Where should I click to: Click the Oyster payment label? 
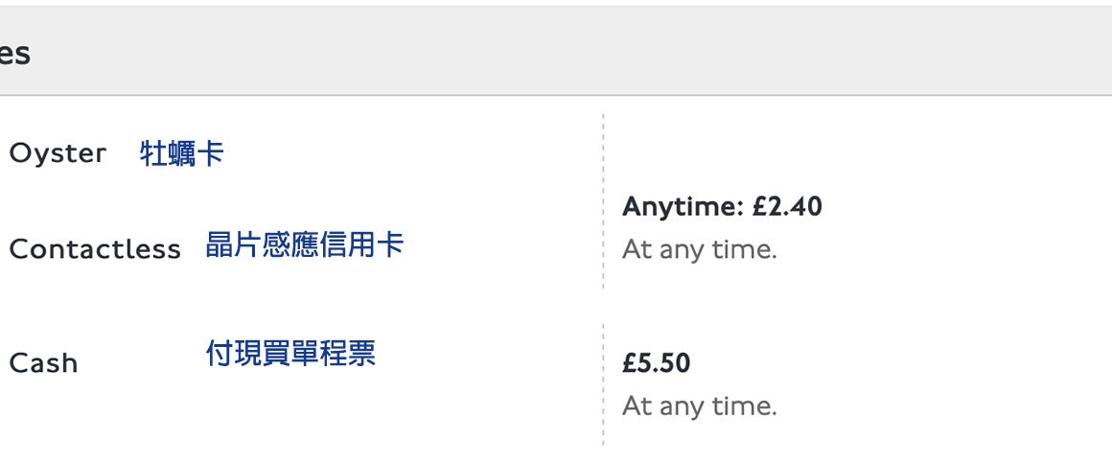coord(58,153)
